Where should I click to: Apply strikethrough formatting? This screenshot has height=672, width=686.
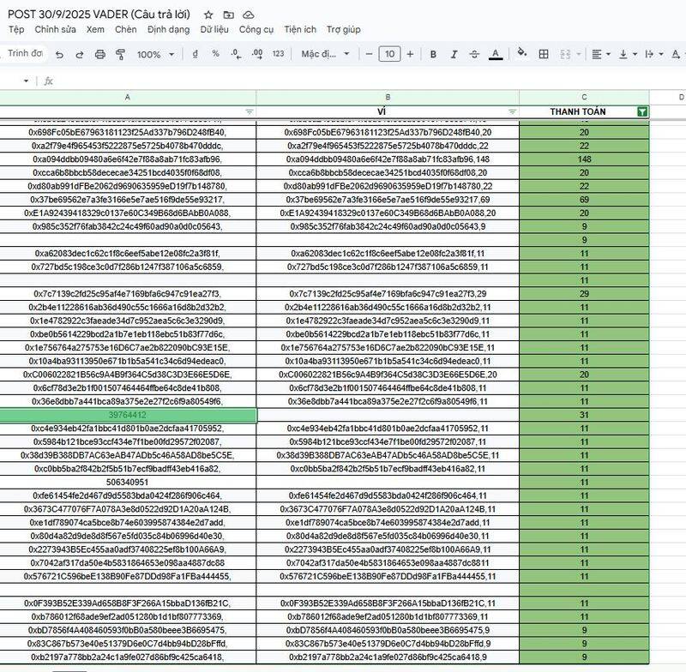coord(474,54)
